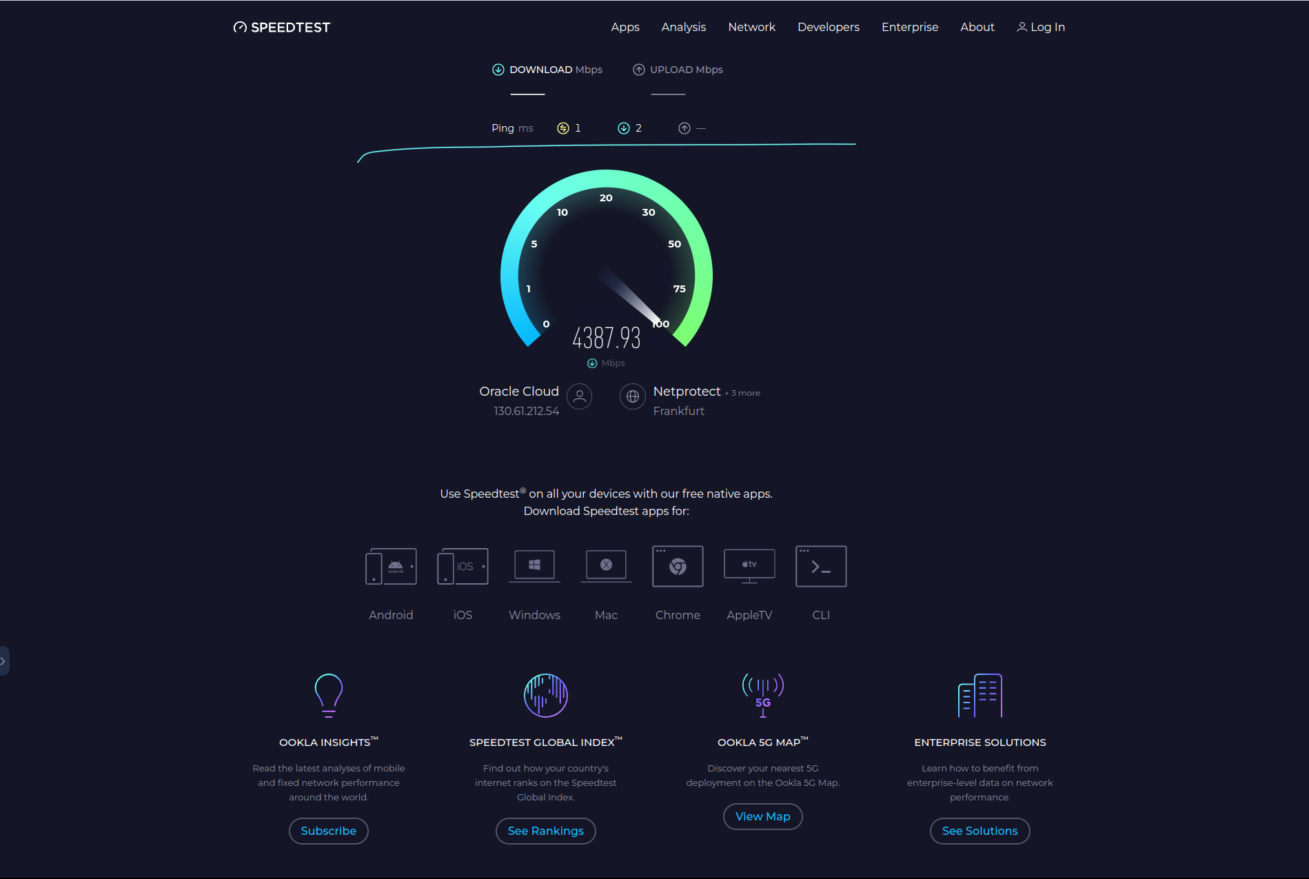Click the '+ 3 more' servers text
The image size is (1309, 879).
[742, 393]
